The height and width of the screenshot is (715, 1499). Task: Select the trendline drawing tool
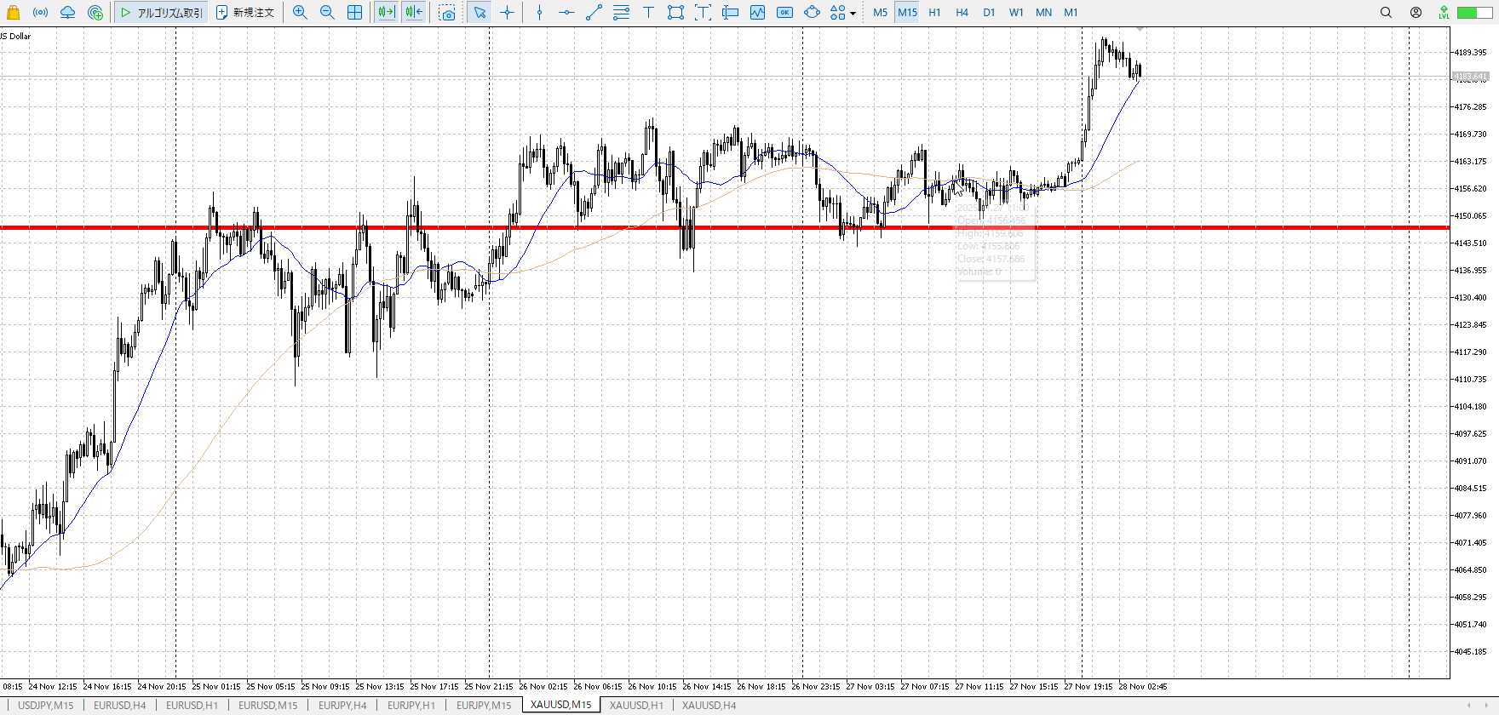(594, 13)
